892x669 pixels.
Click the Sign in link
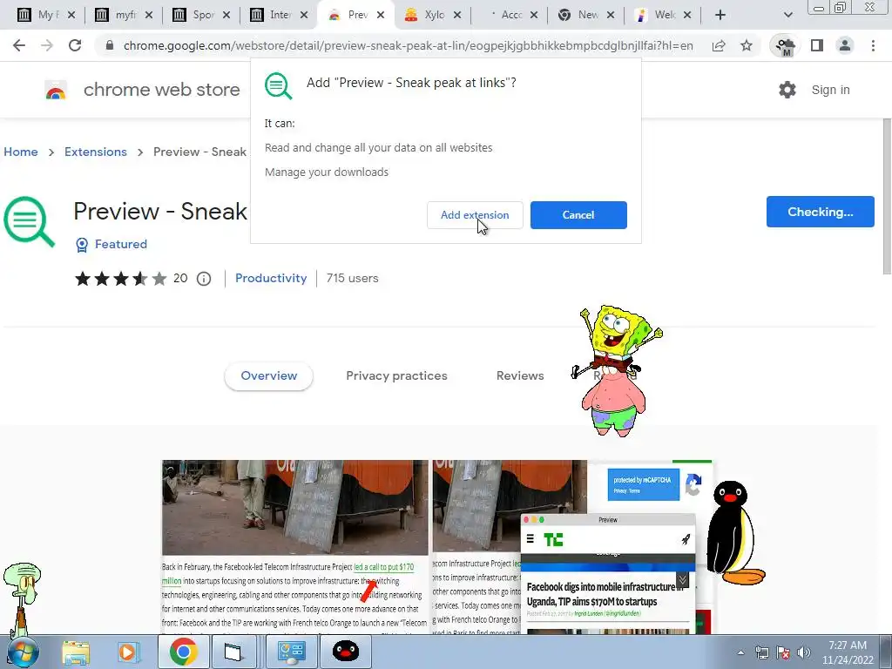(x=830, y=90)
